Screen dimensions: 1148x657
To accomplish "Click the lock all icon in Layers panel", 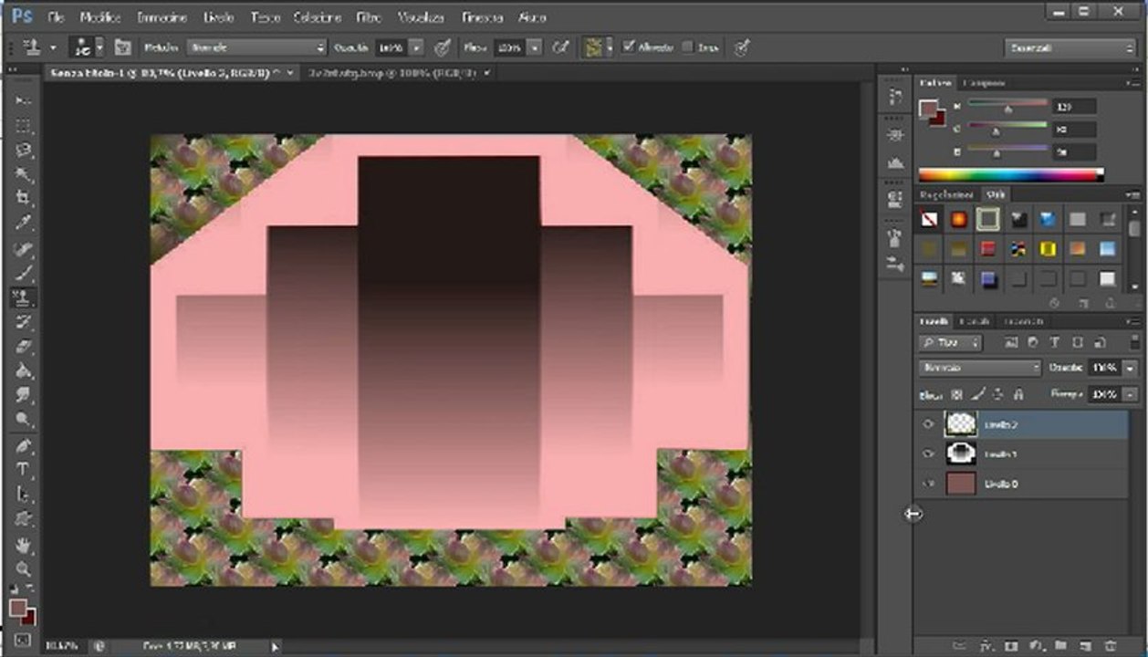I will pos(1018,394).
